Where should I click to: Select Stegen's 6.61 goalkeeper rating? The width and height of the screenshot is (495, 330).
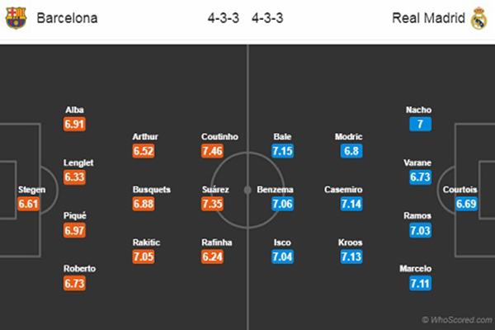click(28, 204)
